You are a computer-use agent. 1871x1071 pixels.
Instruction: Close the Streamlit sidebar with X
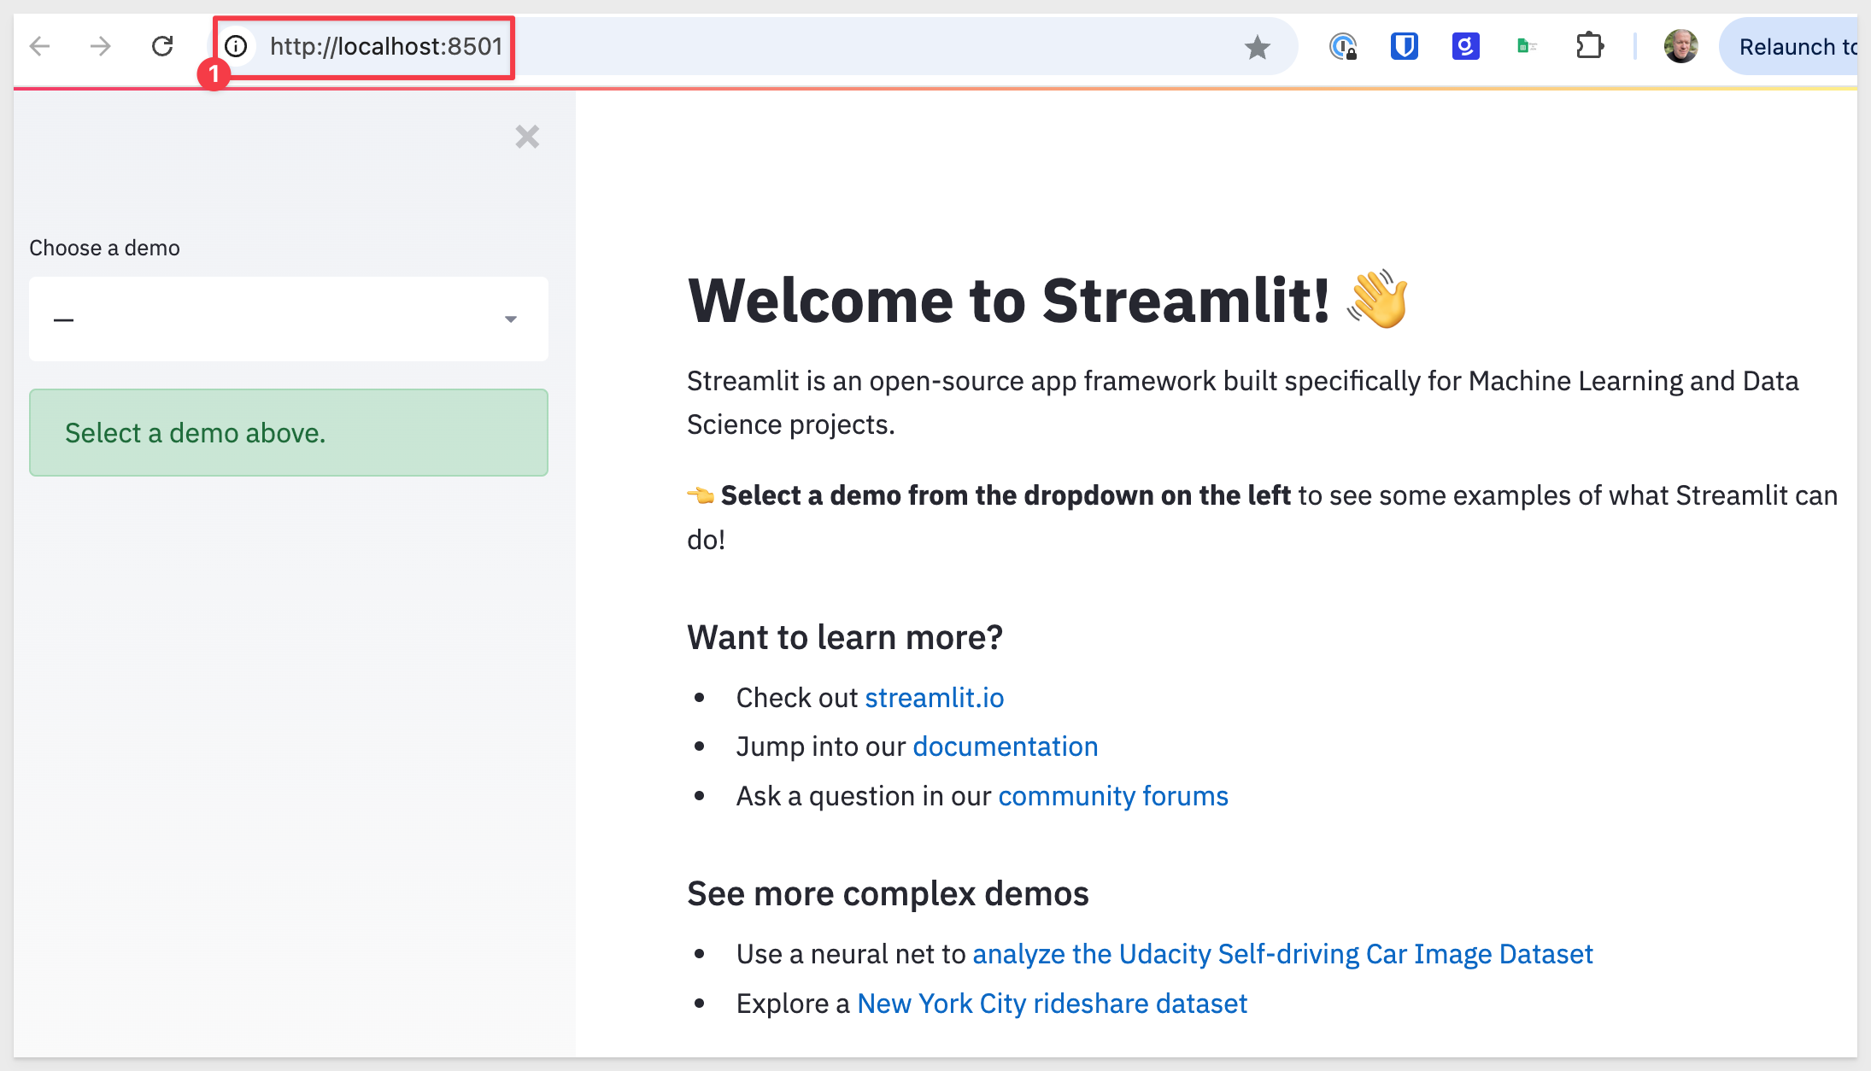click(x=527, y=137)
